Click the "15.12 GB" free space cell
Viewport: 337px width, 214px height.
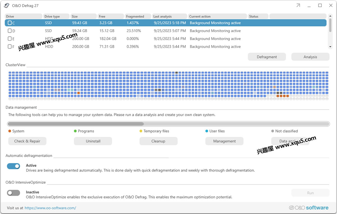pyautogui.click(x=107, y=31)
